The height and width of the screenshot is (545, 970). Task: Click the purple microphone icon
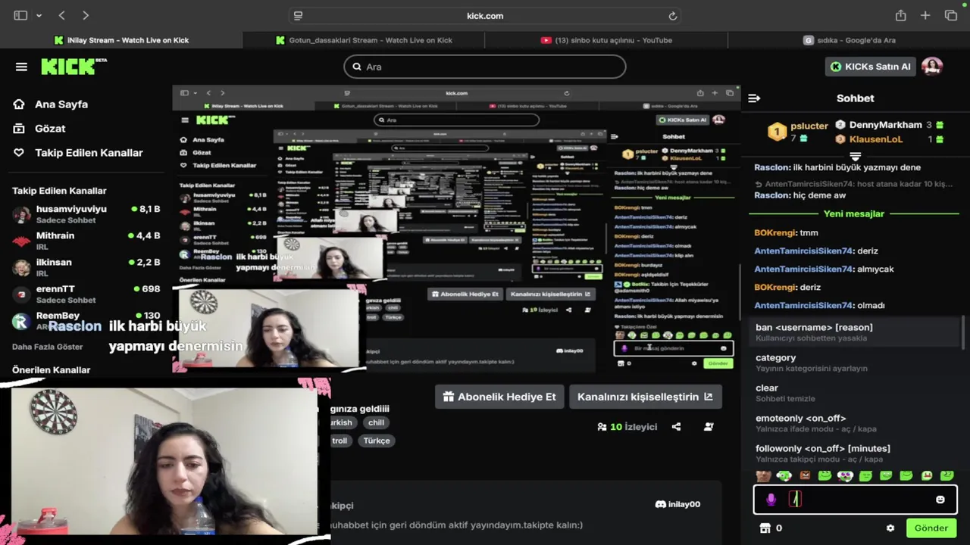[x=771, y=500]
